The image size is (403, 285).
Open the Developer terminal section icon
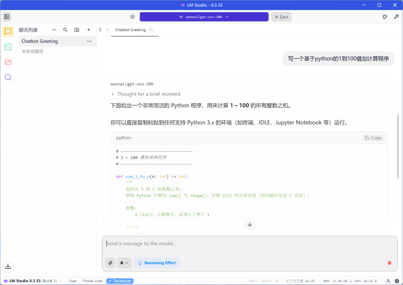[x=8, y=47]
